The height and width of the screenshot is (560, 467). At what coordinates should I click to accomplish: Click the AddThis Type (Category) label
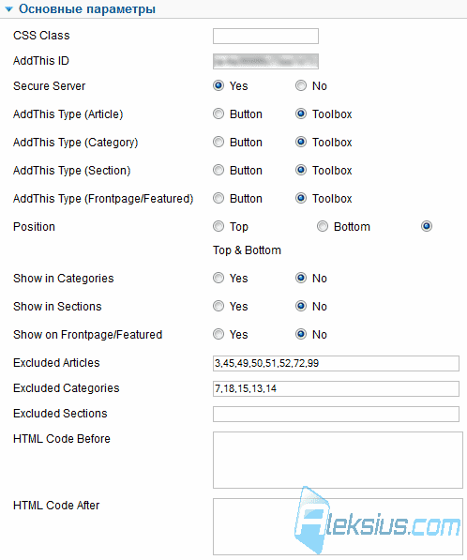click(x=76, y=143)
